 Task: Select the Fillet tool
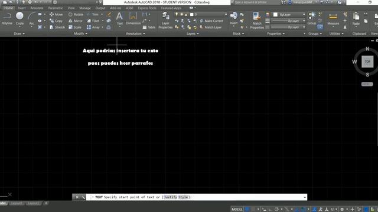93,21
